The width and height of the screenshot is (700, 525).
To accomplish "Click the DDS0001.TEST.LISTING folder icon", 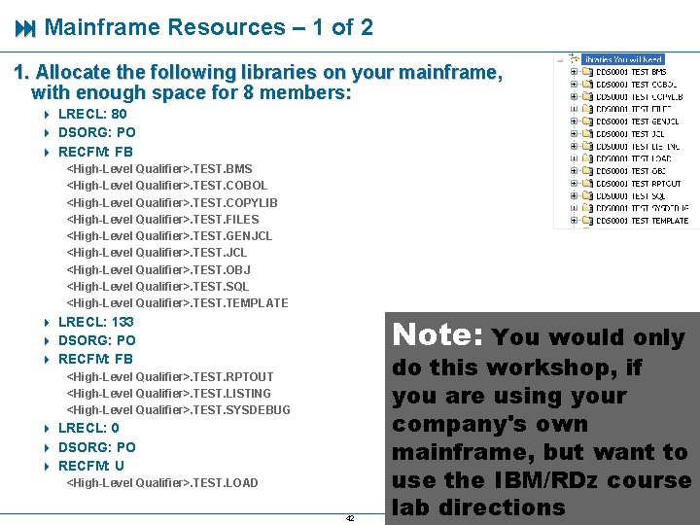I will click(x=588, y=147).
